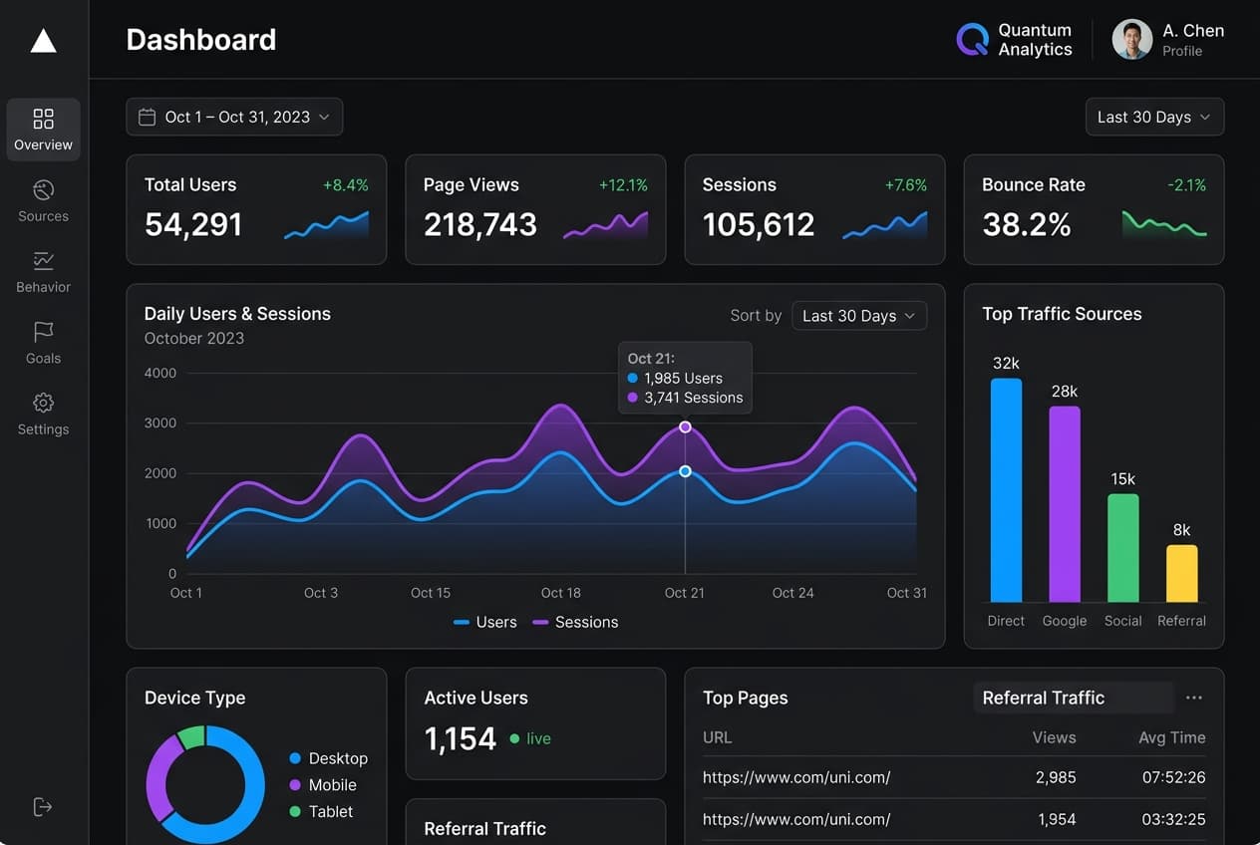Open the three-dots menu in Top Pages
This screenshot has height=845, width=1260.
[x=1193, y=698]
